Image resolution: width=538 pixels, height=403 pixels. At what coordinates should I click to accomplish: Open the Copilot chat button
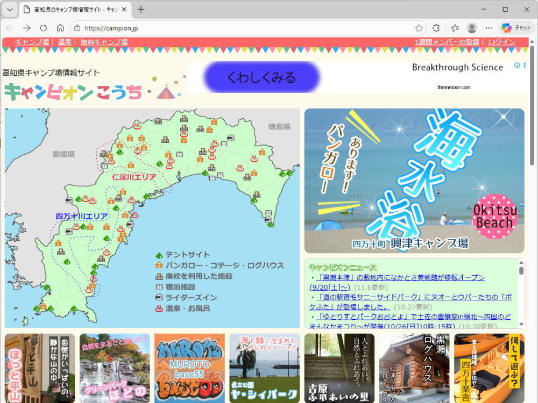pos(516,28)
